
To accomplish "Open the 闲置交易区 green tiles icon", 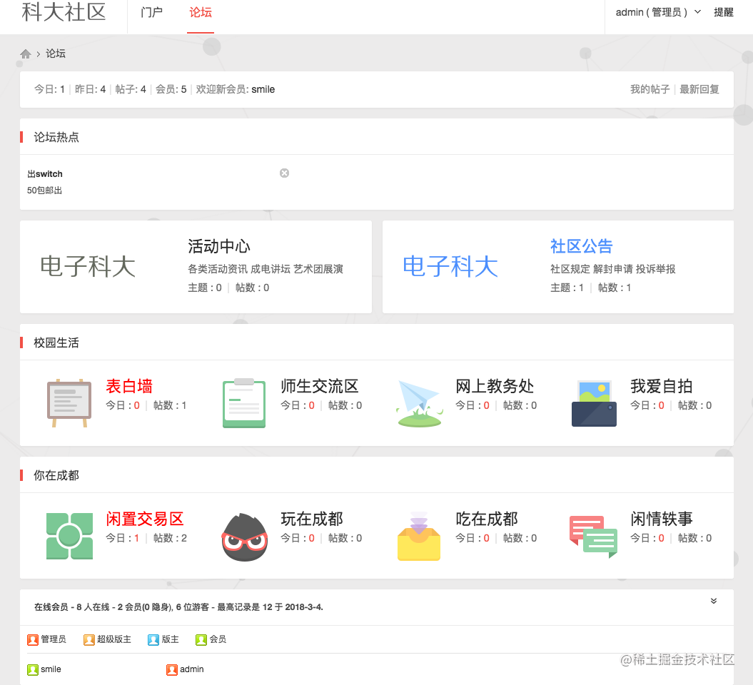I will 69,536.
